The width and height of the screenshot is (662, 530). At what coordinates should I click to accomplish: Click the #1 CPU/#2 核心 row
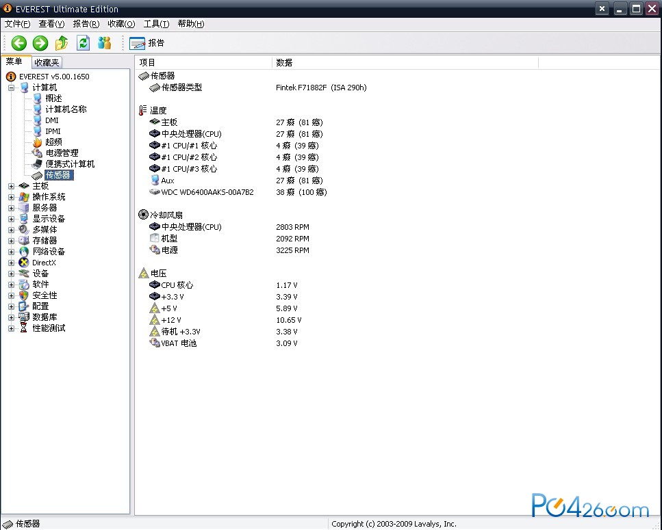[x=234, y=157]
